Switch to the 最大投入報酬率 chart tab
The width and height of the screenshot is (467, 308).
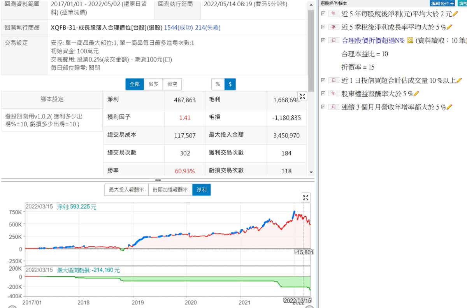click(x=126, y=190)
